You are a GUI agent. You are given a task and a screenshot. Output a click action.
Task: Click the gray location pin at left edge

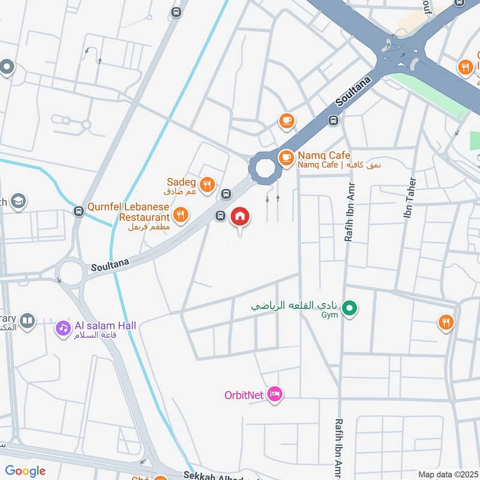point(7,67)
